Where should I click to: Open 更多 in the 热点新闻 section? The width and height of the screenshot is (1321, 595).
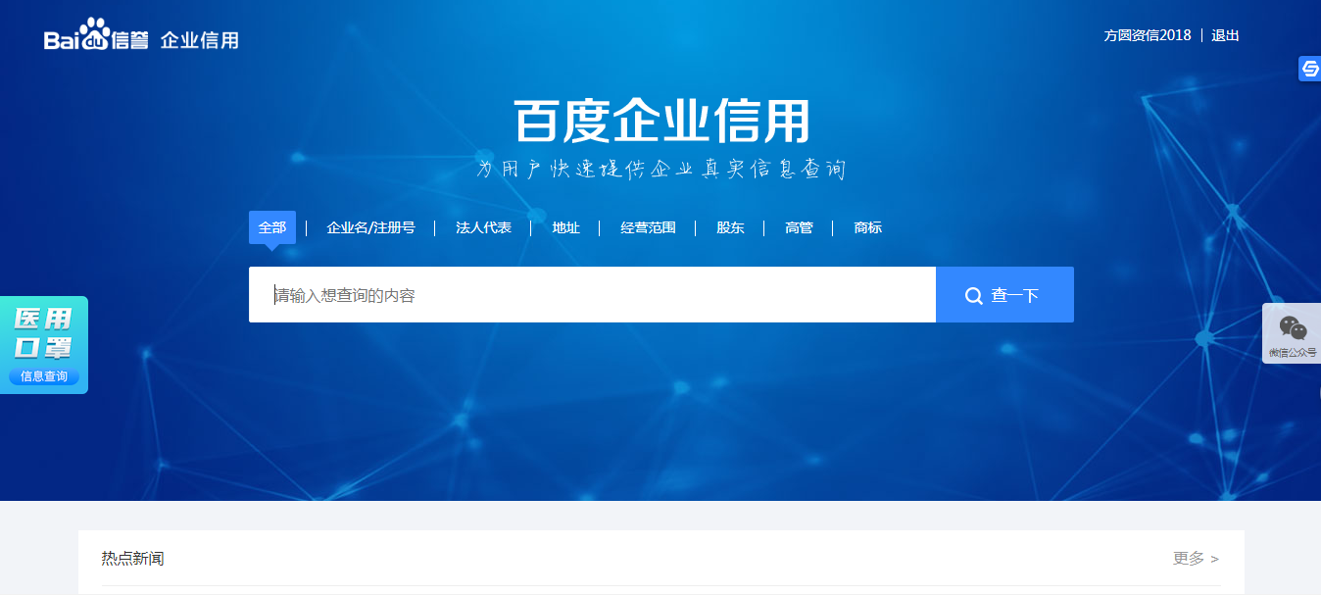click(x=1196, y=559)
